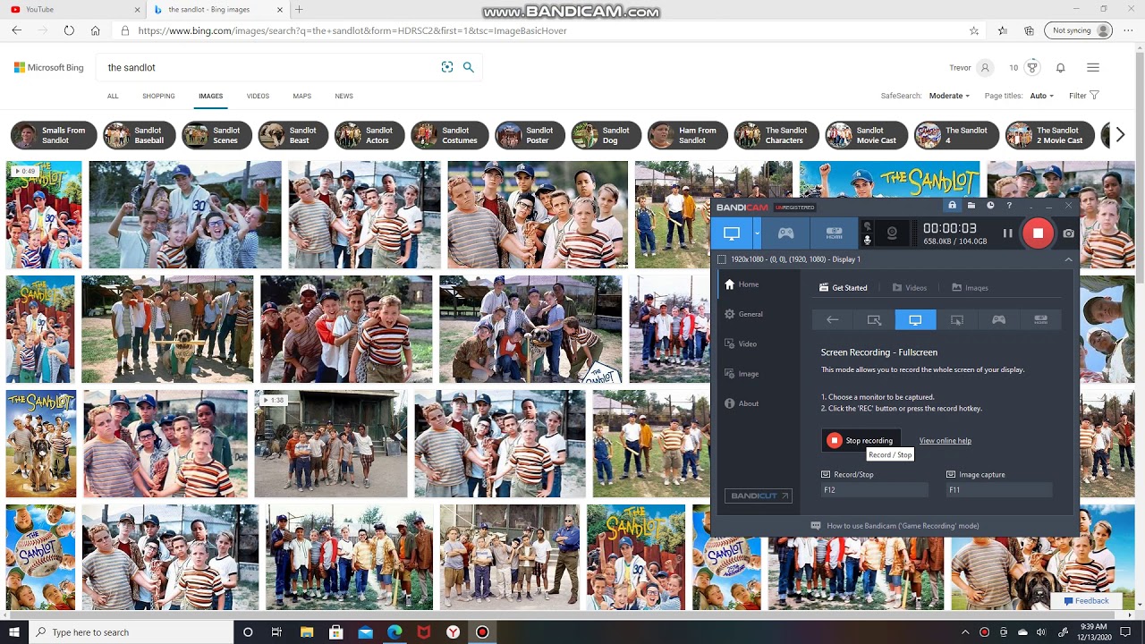1145x644 pixels.
Task: Open the first video thumbnail marked 0:49
Action: tap(44, 215)
